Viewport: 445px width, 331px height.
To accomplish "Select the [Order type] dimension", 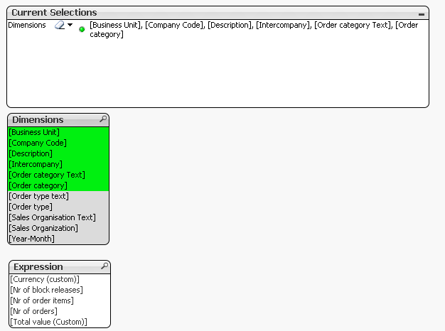I will click(58, 207).
